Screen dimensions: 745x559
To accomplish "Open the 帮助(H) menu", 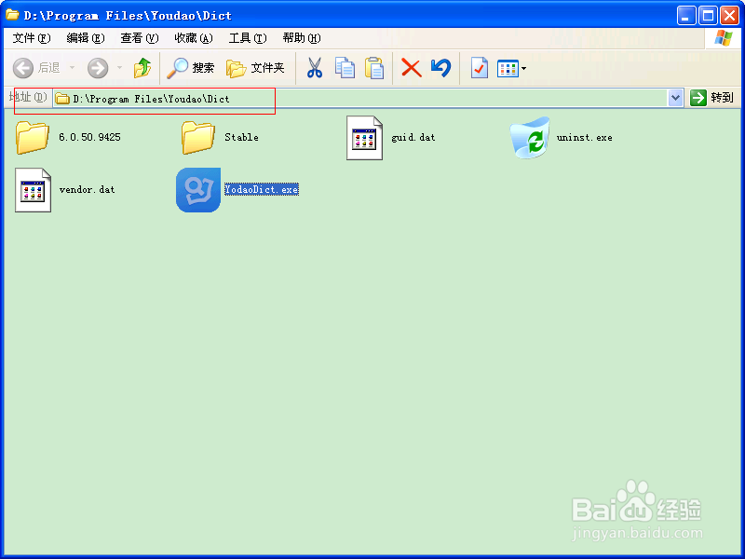I will (301, 38).
